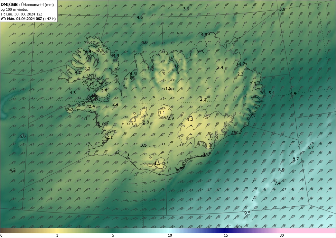Click the 4.6 value on the map
The width and height of the screenshot is (336, 238).
coord(204,35)
